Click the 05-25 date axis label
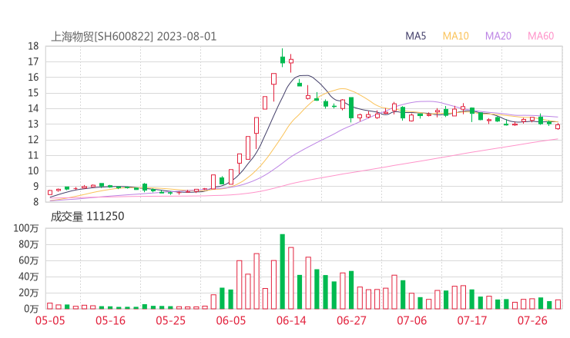Image resolution: width=570 pixels, height=338 pixels. click(x=170, y=320)
